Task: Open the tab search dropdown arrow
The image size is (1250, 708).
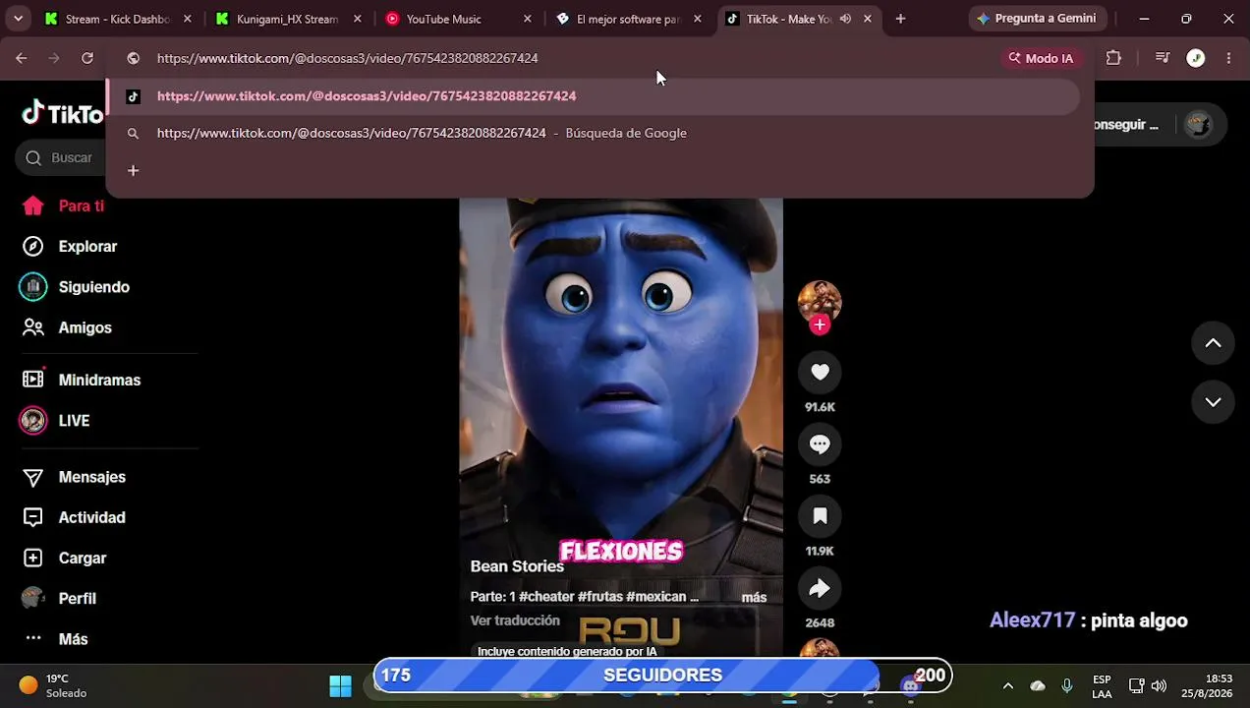Action: [18, 19]
